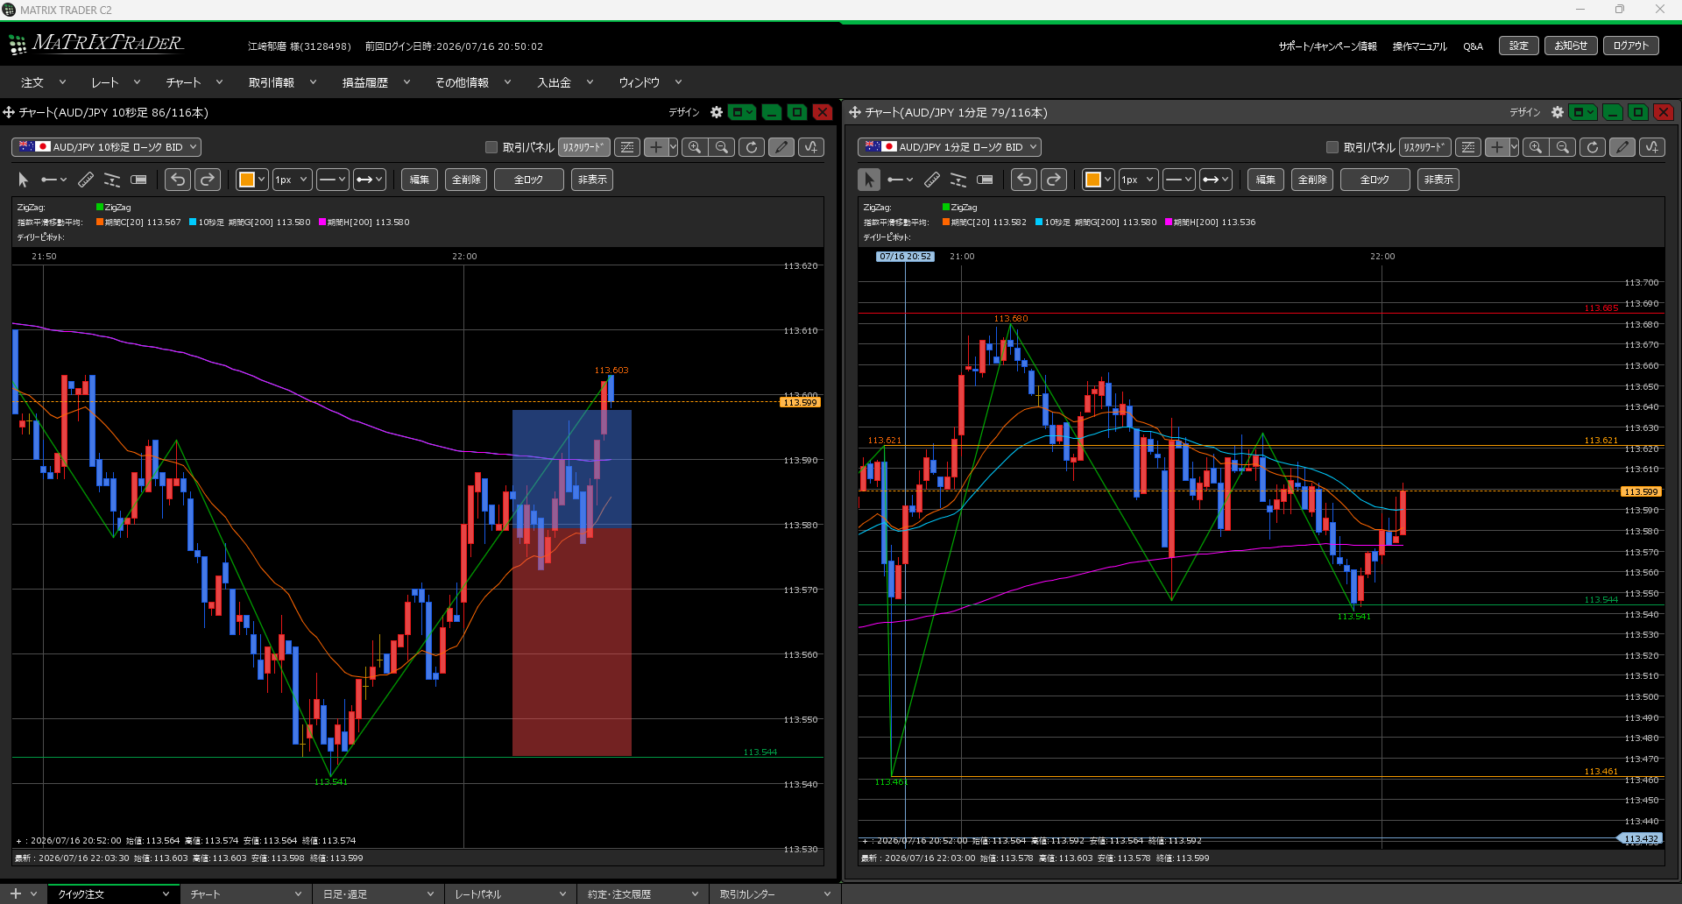This screenshot has width=1682, height=904.
Task: Open AUD/JPY 10秒足 chart type dropdown
Action: [x=106, y=147]
